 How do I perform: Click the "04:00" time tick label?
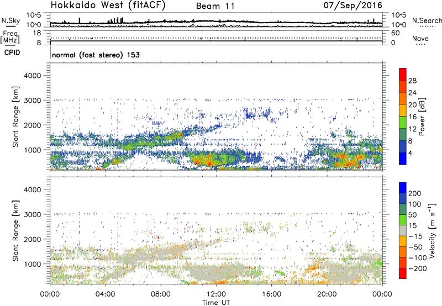(106, 294)
